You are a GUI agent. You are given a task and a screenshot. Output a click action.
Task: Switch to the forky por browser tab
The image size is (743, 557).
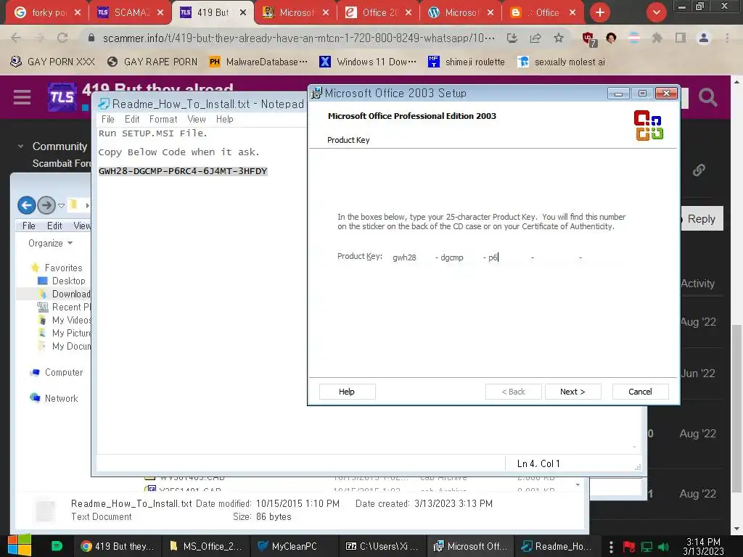point(46,13)
